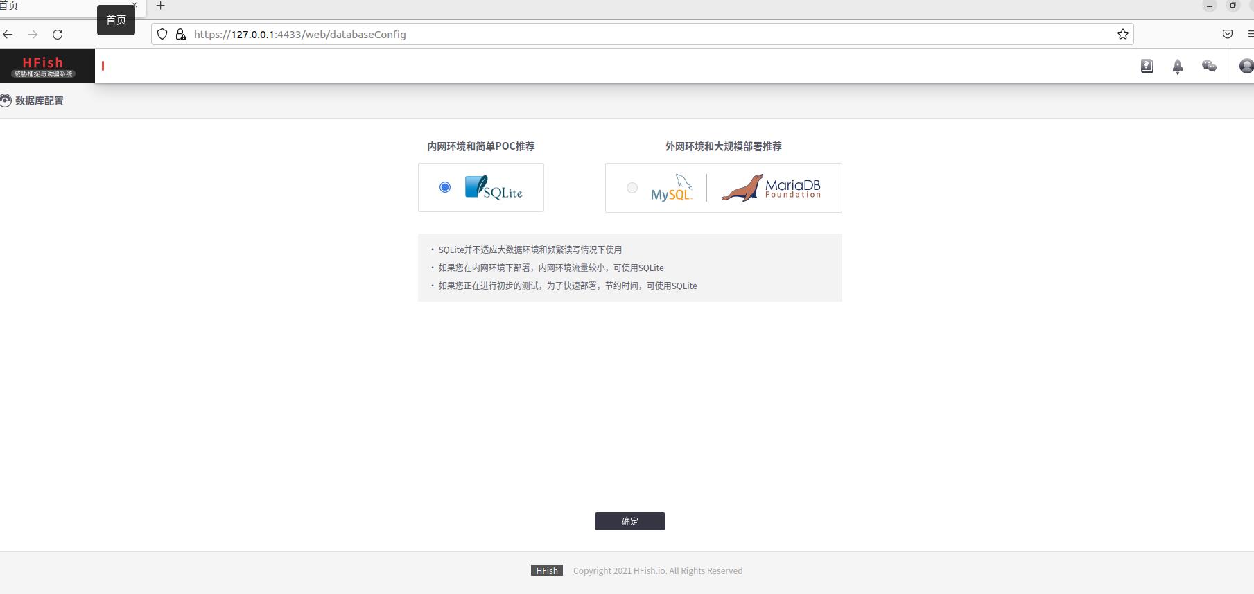This screenshot has height=594, width=1254.
Task: Open the lightbulb book help icon
Action: point(1147,66)
